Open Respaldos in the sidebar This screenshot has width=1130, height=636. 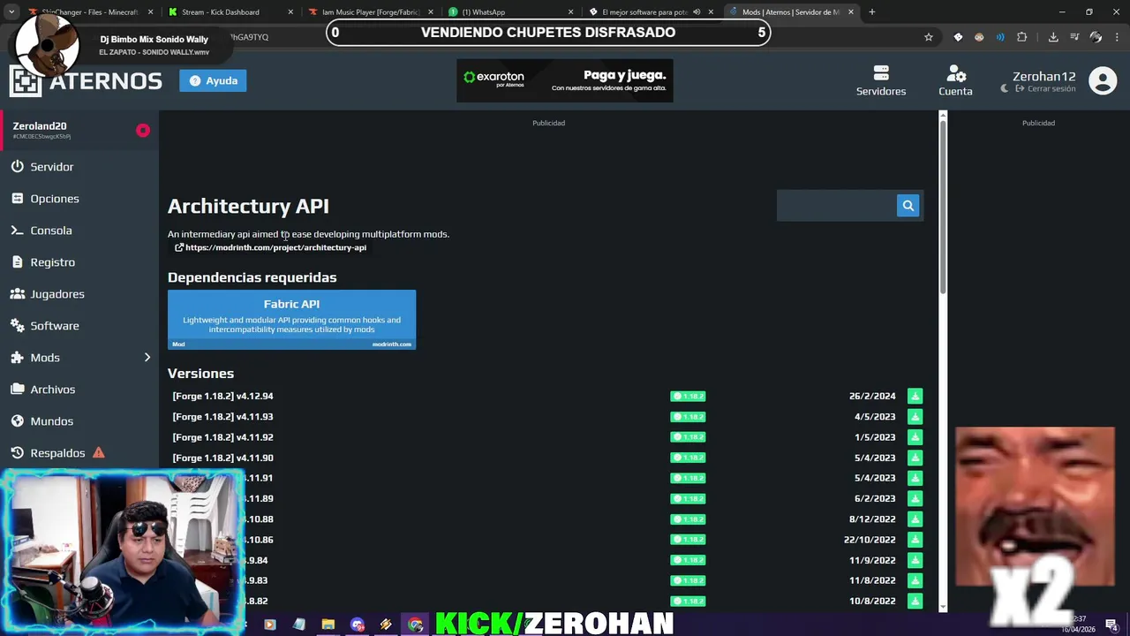pos(57,453)
